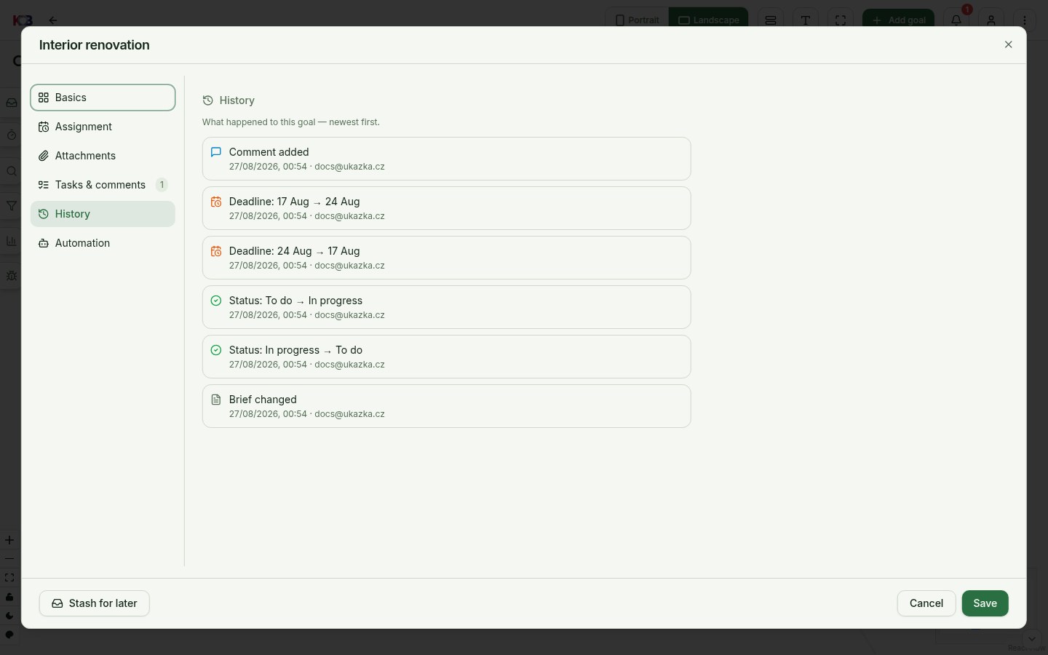Screen dimensions: 1048x655
Task: Stash the goal for later
Action: click(95, 603)
